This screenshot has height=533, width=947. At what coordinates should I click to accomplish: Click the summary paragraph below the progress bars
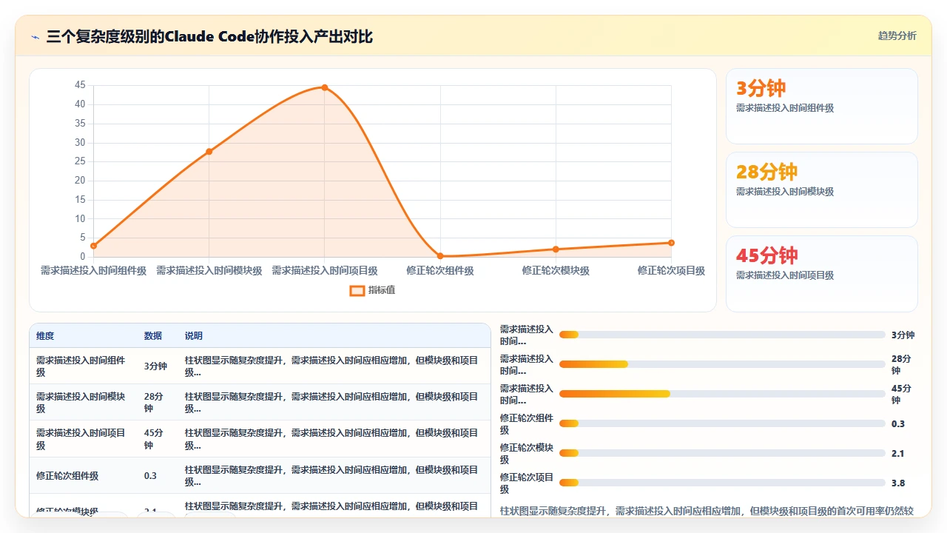click(707, 510)
